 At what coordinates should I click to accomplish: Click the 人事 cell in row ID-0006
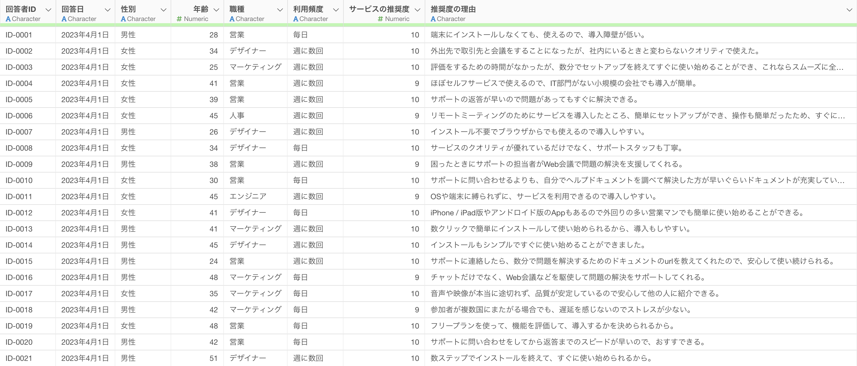tap(237, 116)
